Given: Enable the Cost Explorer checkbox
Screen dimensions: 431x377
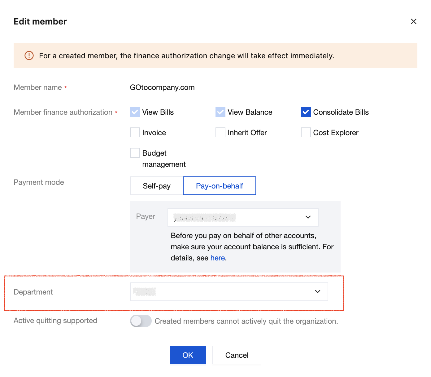Looking at the screenshot, I should [306, 132].
